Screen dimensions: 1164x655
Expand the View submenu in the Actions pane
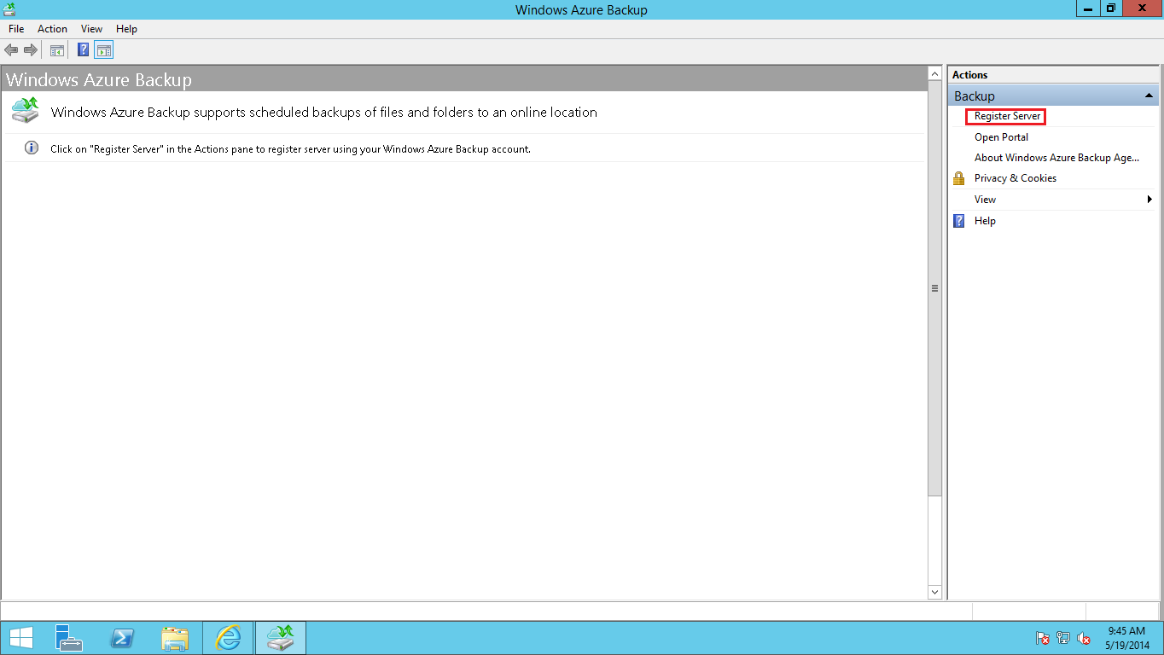coord(1149,199)
